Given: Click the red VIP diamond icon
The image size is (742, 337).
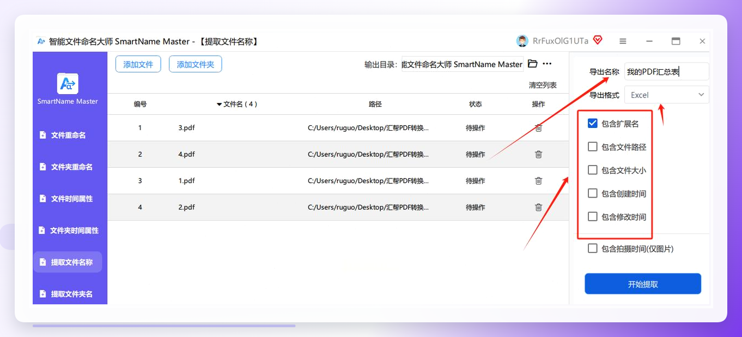Looking at the screenshot, I should pos(598,40).
